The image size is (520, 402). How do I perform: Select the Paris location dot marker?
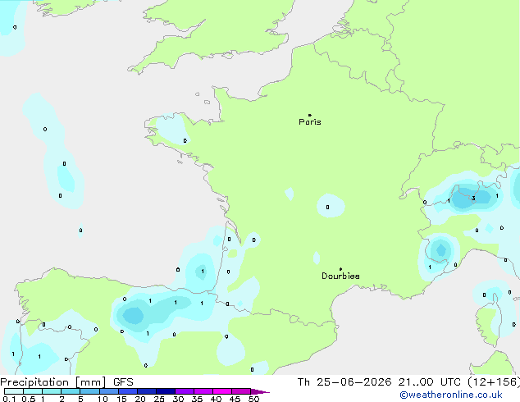tap(310, 115)
